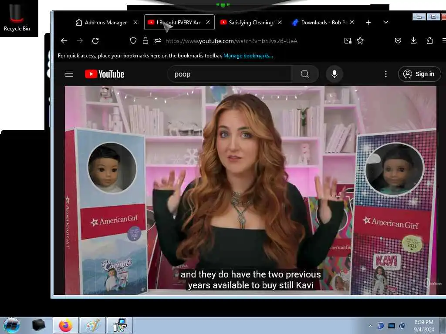Submit search with the magnifier button
This screenshot has height=334, width=446.
[x=304, y=74]
